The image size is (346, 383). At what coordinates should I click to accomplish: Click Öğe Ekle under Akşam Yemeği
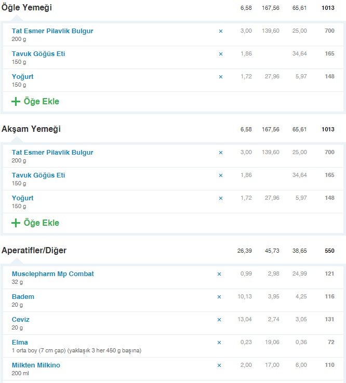[35, 223]
